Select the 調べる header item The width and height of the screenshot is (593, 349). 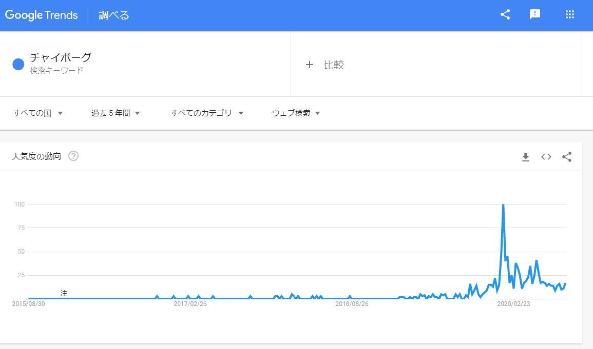114,15
